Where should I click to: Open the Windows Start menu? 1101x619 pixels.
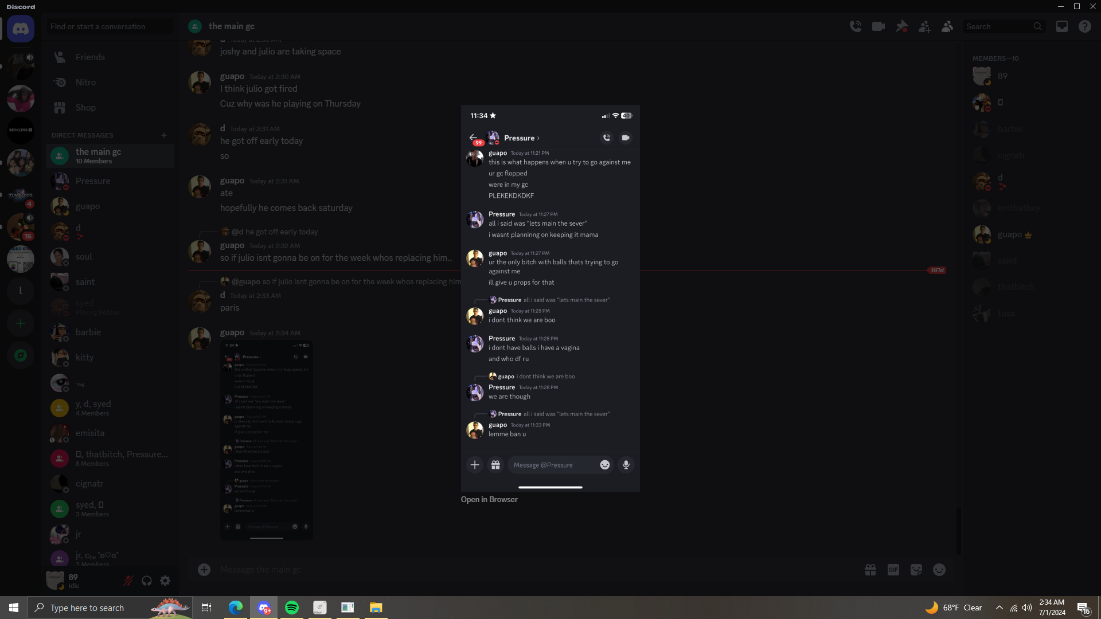point(14,608)
